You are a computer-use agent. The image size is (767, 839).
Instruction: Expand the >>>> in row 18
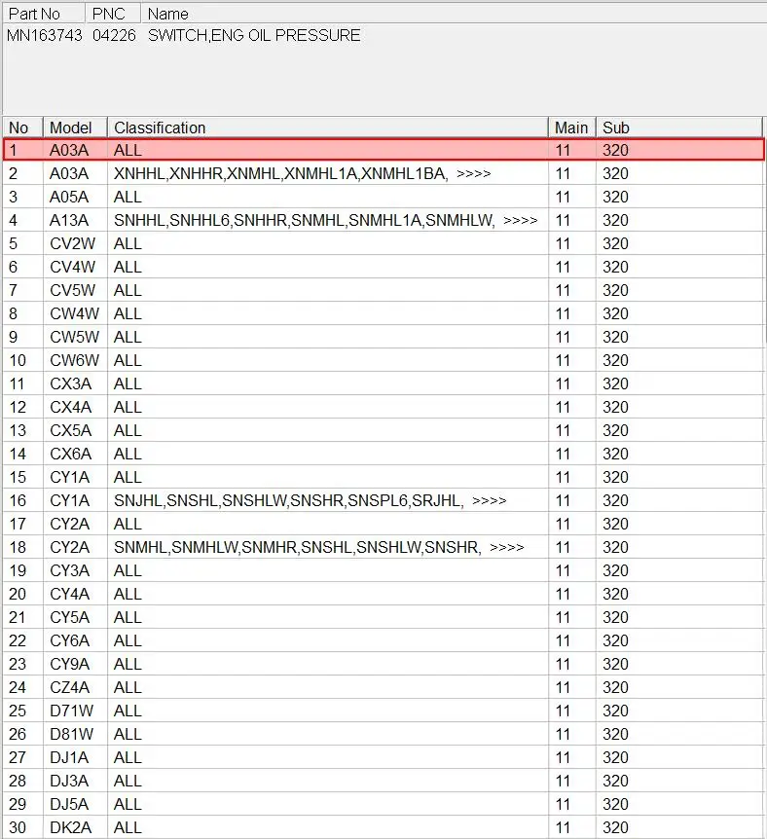tap(507, 547)
